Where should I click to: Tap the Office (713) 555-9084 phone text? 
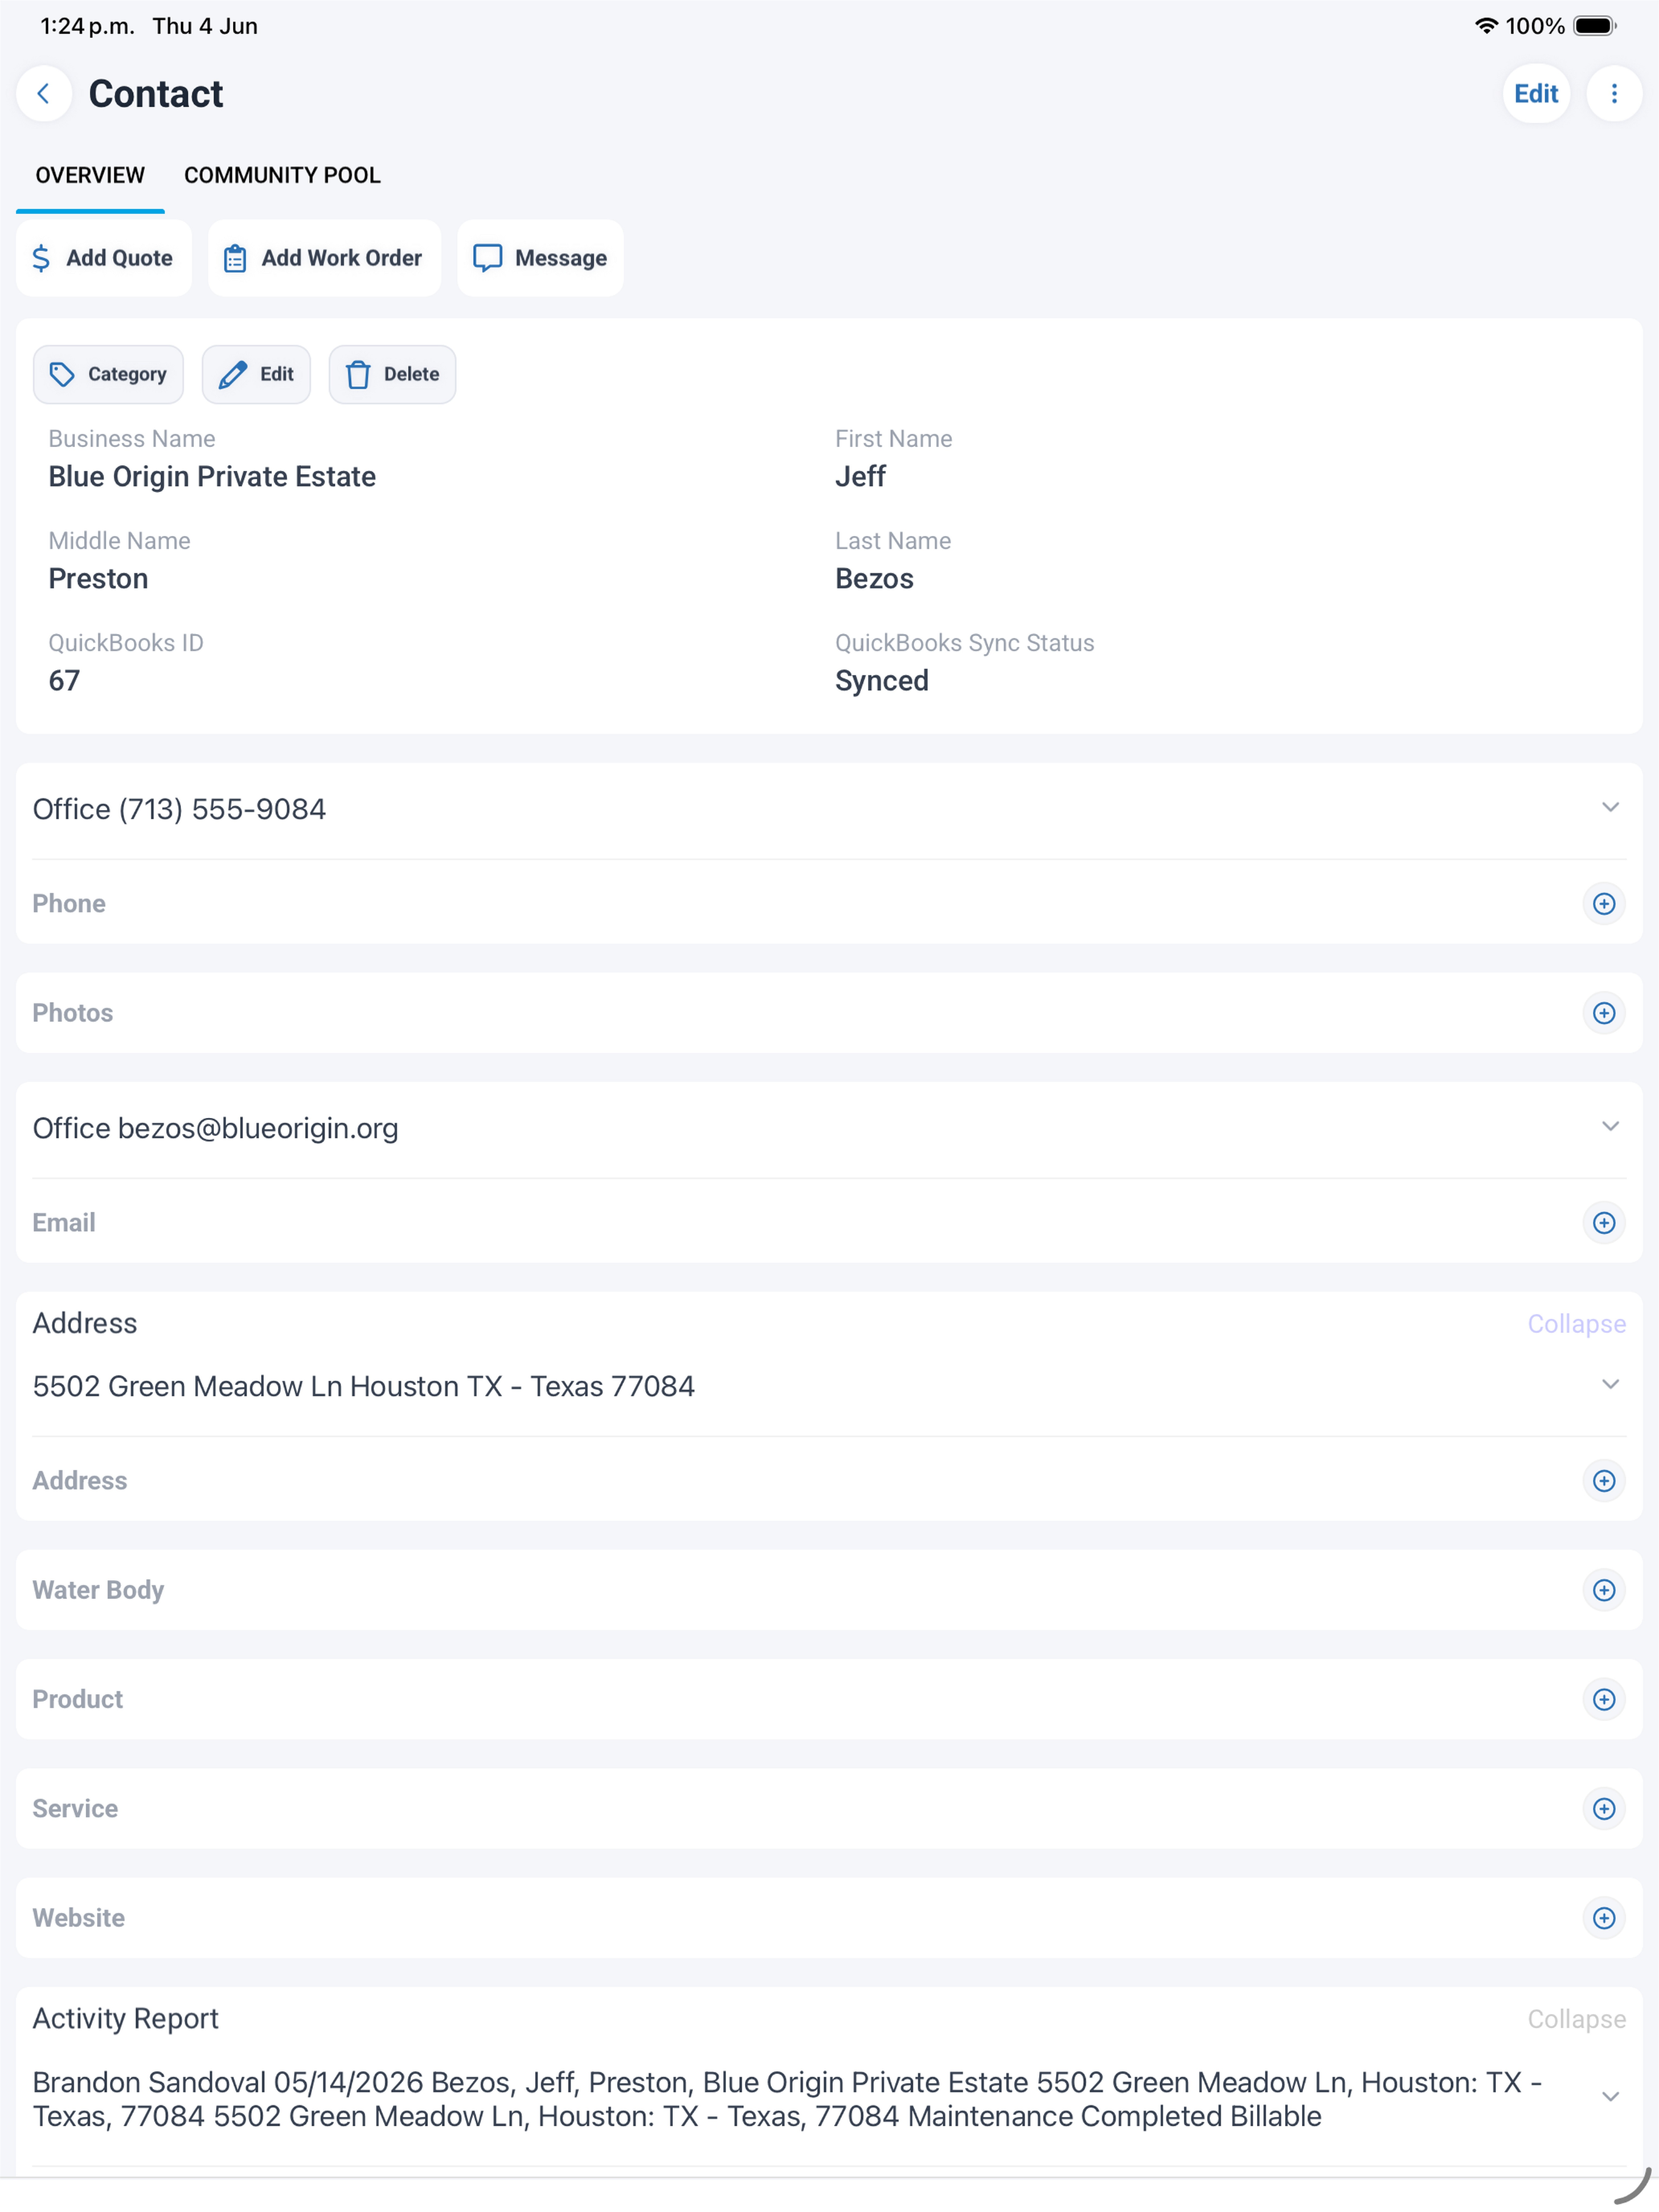pos(179,809)
